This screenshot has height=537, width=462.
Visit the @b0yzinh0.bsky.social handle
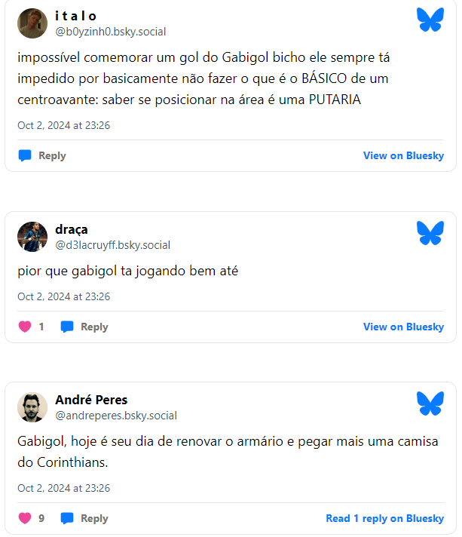(111, 32)
